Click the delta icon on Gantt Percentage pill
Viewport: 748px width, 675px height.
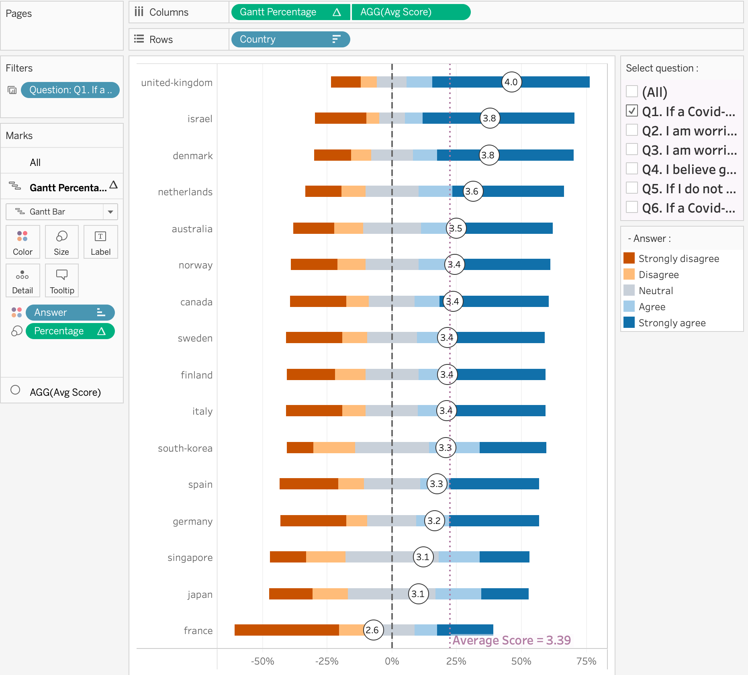click(337, 12)
